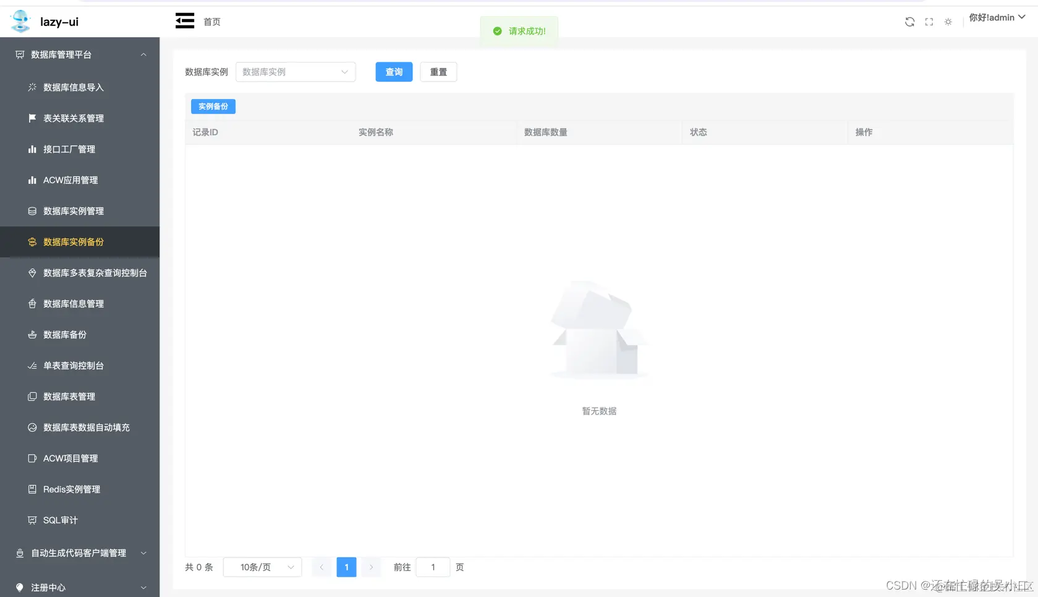Click the 查询 query button

click(x=393, y=72)
